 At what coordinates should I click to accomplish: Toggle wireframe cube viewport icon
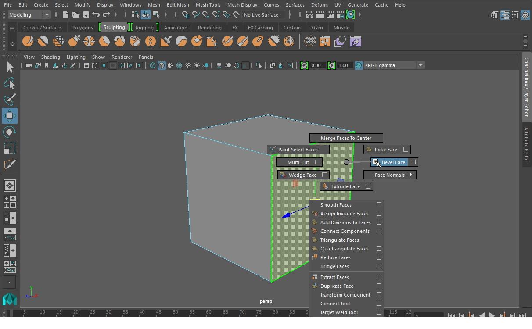153,65
